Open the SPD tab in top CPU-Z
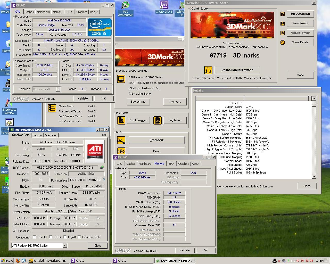 69,12
